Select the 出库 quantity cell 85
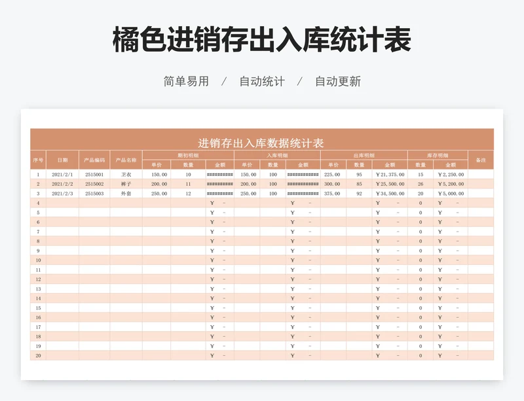Viewport: 524px width, 401px height. click(x=359, y=184)
